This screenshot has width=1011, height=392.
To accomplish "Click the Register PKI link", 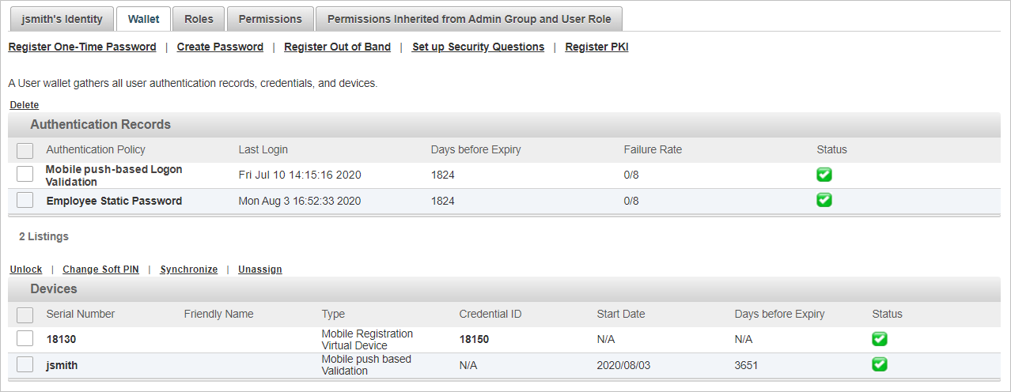I will [596, 47].
